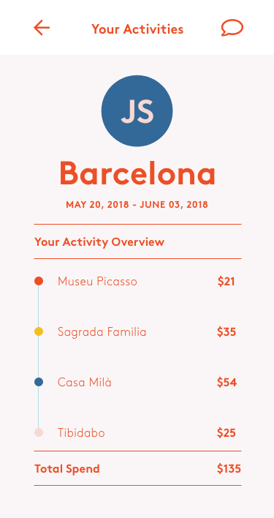The image size is (274, 518).
Task: Click the $54 Casa Milà price
Action: click(x=227, y=382)
